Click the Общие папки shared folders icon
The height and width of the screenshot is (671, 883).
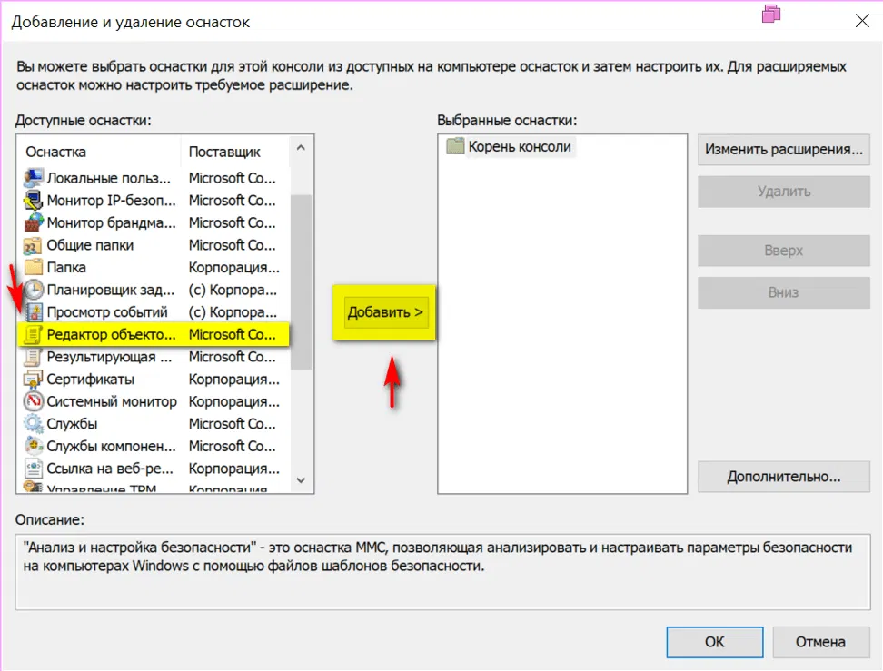[34, 245]
